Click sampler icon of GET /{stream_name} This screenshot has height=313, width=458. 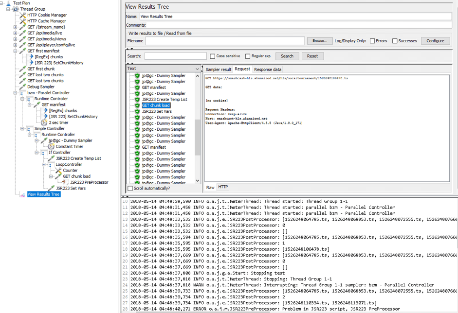pyautogui.click(x=23, y=27)
